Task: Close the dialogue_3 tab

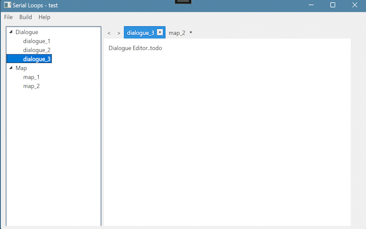Action: pos(160,32)
